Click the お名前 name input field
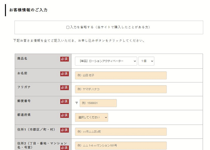Viewport: 210px width, 150px height. 120,75
